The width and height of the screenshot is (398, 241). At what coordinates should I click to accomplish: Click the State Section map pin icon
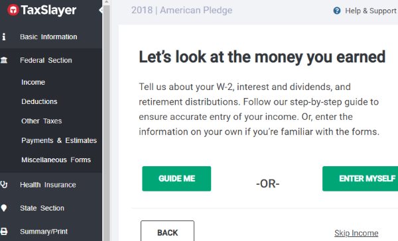pyautogui.click(x=4, y=208)
